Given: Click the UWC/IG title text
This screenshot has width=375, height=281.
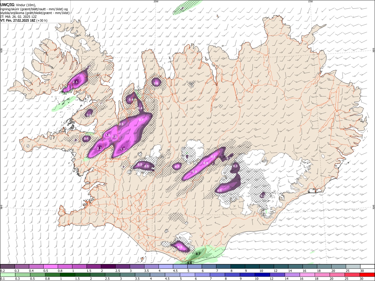Looking at the screenshot, I should click(x=7, y=5).
